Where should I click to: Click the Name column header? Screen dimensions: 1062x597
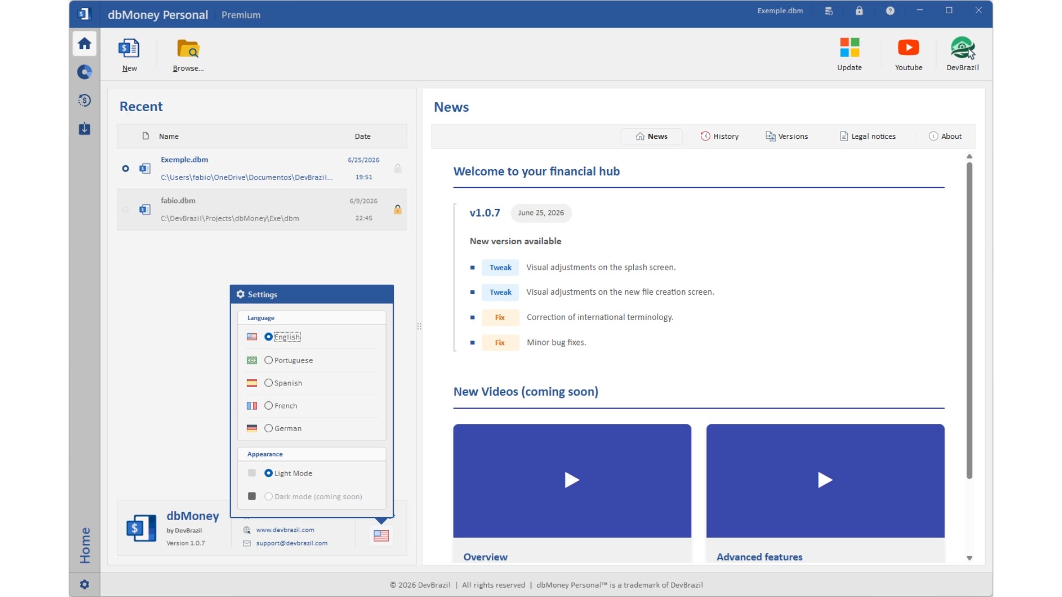tap(169, 137)
